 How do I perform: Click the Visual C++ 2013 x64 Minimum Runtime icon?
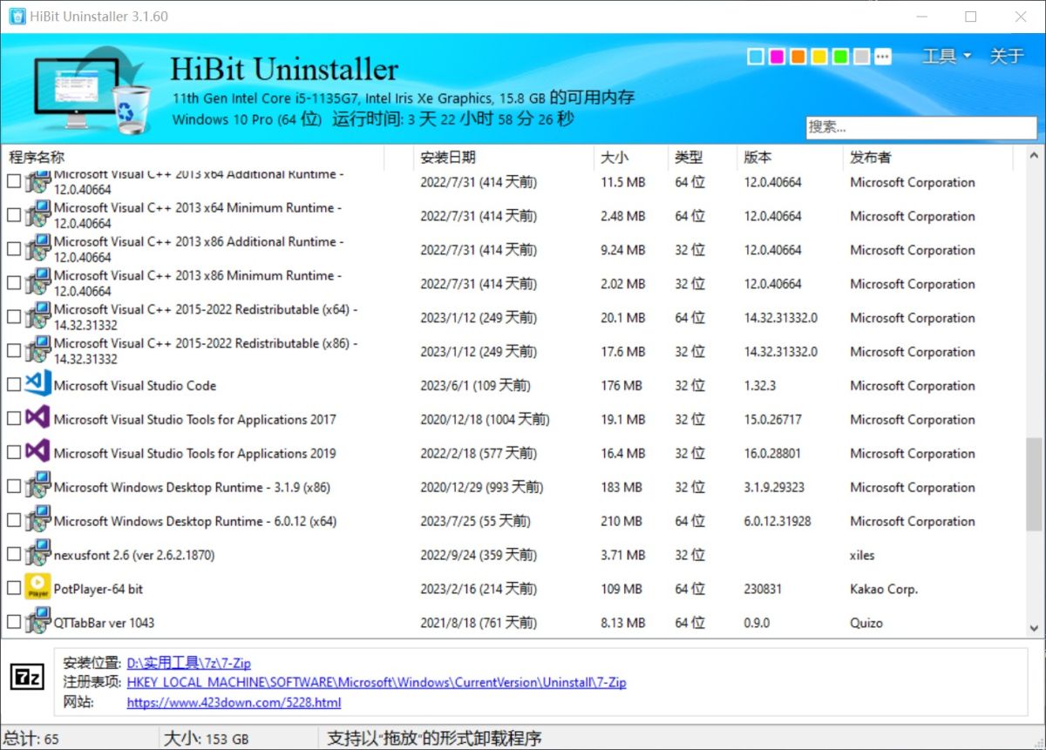click(x=37, y=214)
